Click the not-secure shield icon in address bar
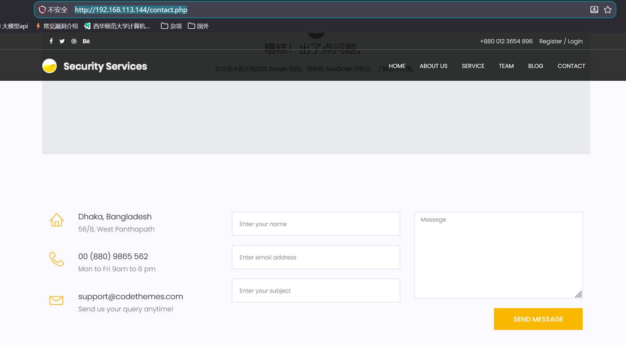Screen dimensions: 626x345 (x=42, y=9)
